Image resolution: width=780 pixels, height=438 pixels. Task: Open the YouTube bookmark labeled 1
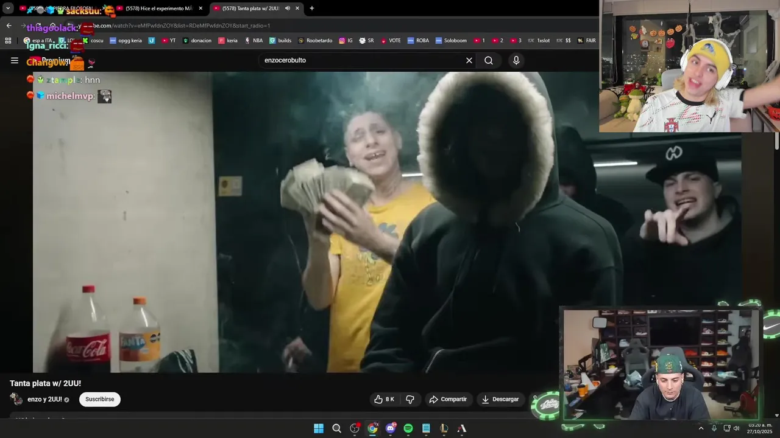(480, 41)
